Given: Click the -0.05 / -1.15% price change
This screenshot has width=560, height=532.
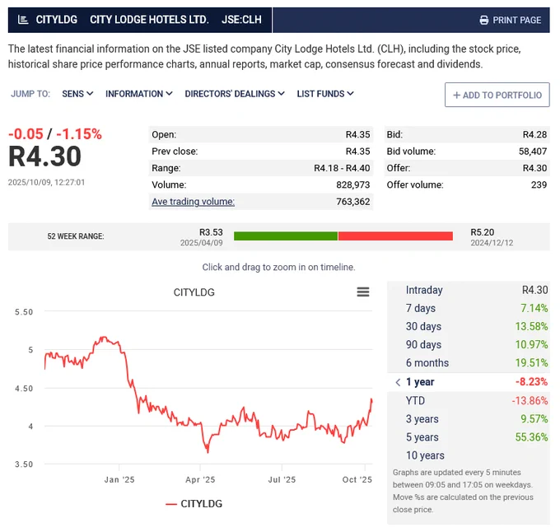Looking at the screenshot, I should [x=55, y=134].
